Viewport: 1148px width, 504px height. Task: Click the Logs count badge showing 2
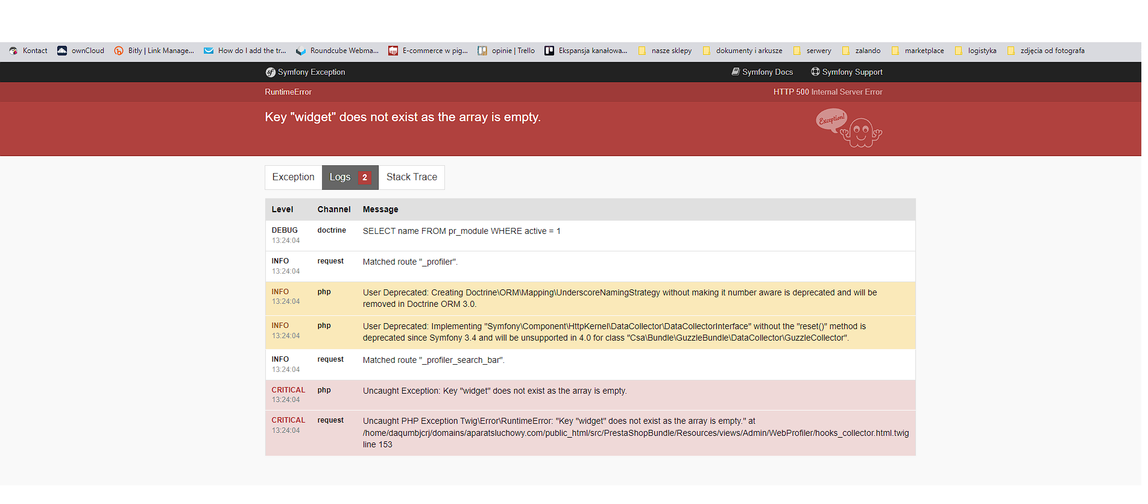pos(365,177)
